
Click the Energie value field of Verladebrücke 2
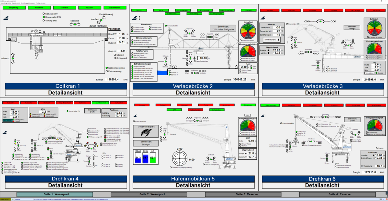pyautogui.click(x=240, y=80)
